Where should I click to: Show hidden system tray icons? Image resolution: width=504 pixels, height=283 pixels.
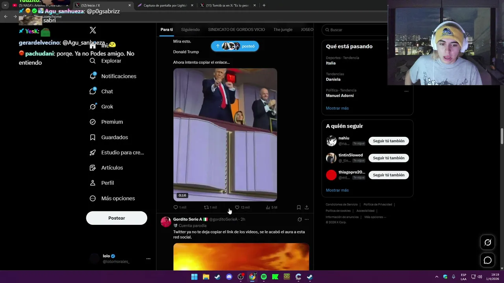[437, 277]
